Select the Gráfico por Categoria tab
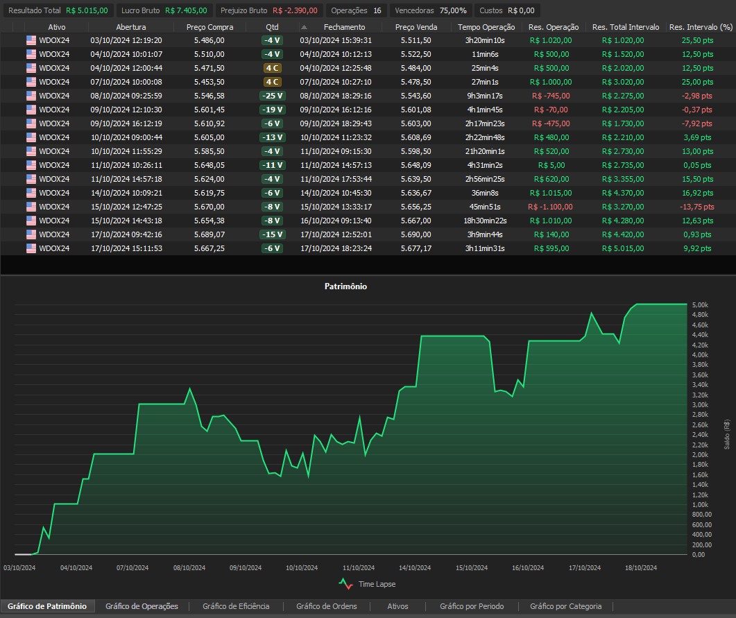The height and width of the screenshot is (618, 736). (565, 606)
